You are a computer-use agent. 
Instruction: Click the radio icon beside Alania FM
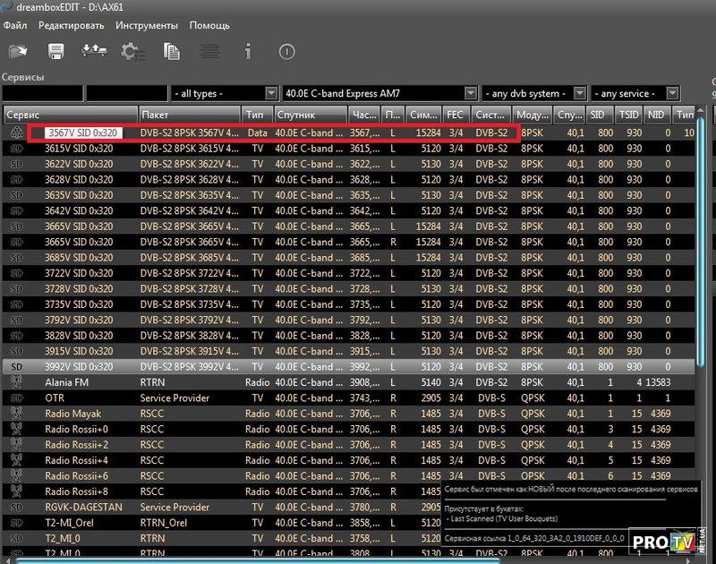tap(16, 382)
